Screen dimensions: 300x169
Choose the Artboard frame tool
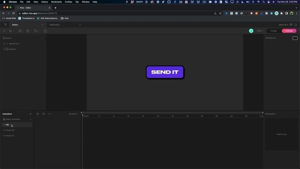click(x=20, y=31)
